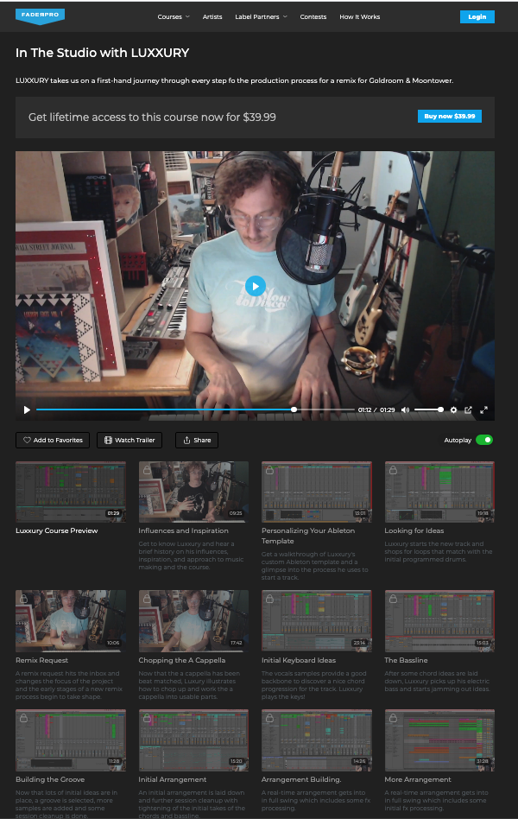
Task: Click lock icon on More Arrangement thumbnail
Action: point(393,718)
